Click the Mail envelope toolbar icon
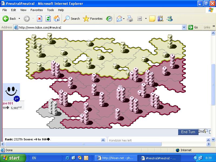Screen dimensions: 216x162 click(119, 19)
